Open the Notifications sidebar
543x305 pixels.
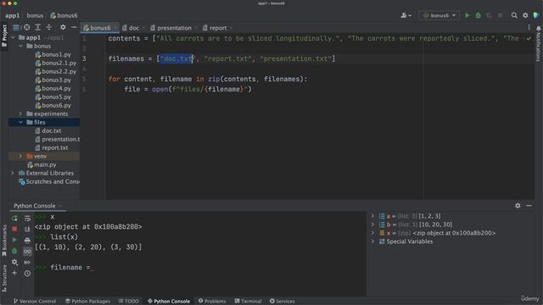pyautogui.click(x=539, y=44)
